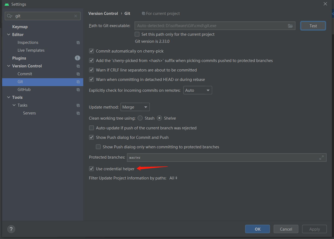Toggle 'Use credential helper' checkbox
334x239 pixels.
click(92, 169)
